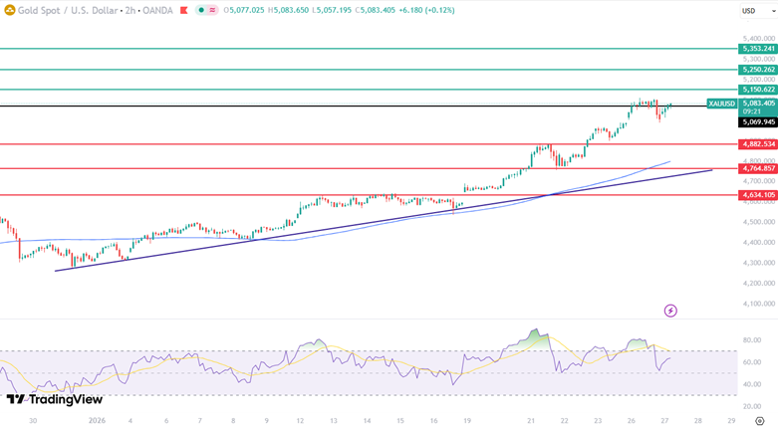778x427 pixels.
Task: Open chart settings gear at bottom right
Action: tap(759, 421)
